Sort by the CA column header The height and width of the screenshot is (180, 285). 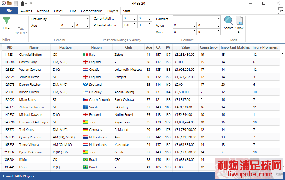(x=158, y=47)
